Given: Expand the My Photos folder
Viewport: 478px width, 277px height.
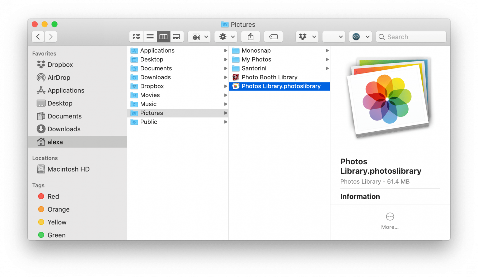Looking at the screenshot, I should (256, 59).
